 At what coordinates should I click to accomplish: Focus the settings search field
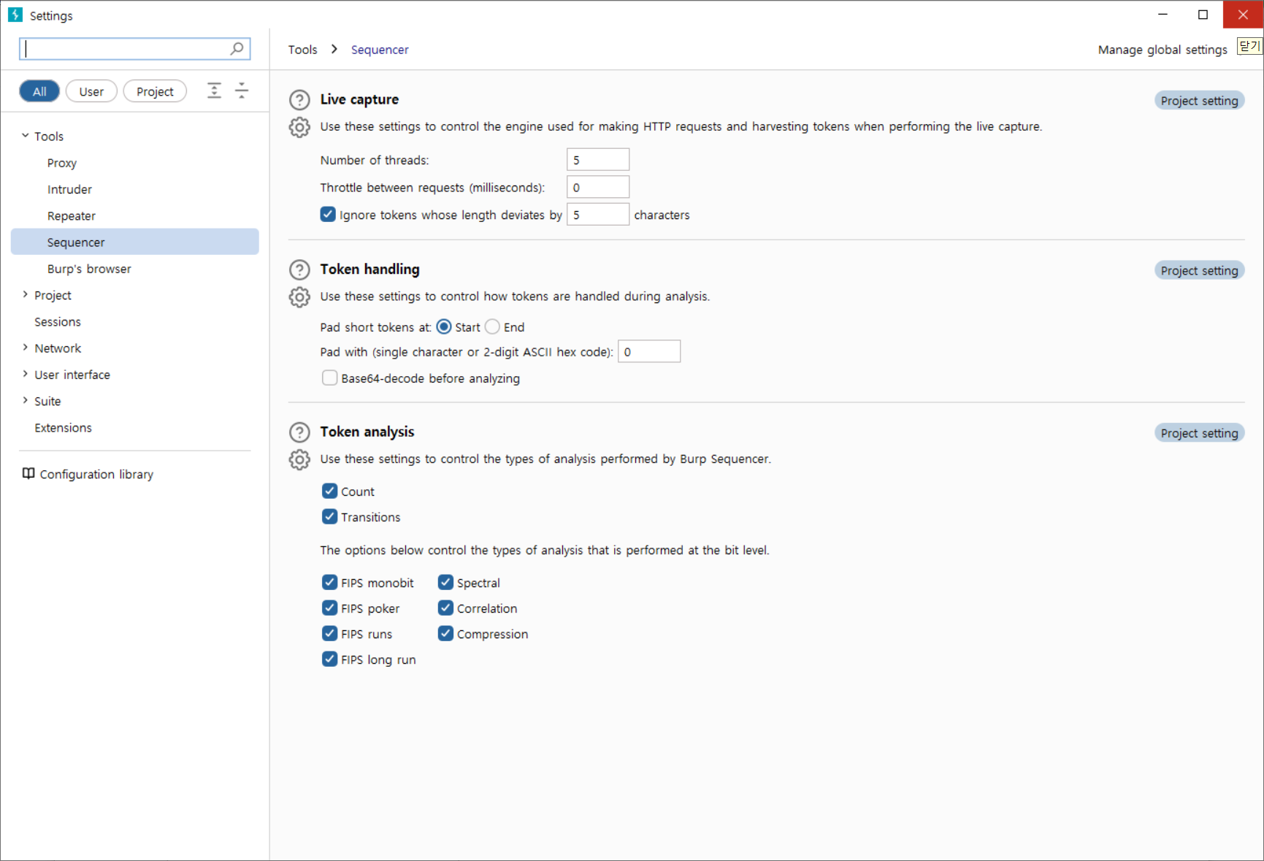tap(135, 49)
